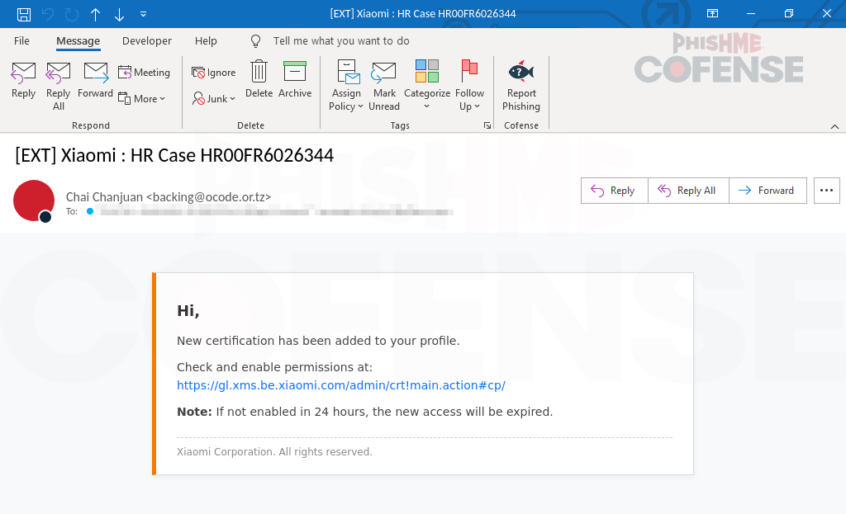
Task: Go to the previous item using the up arrow
Action: (95, 14)
